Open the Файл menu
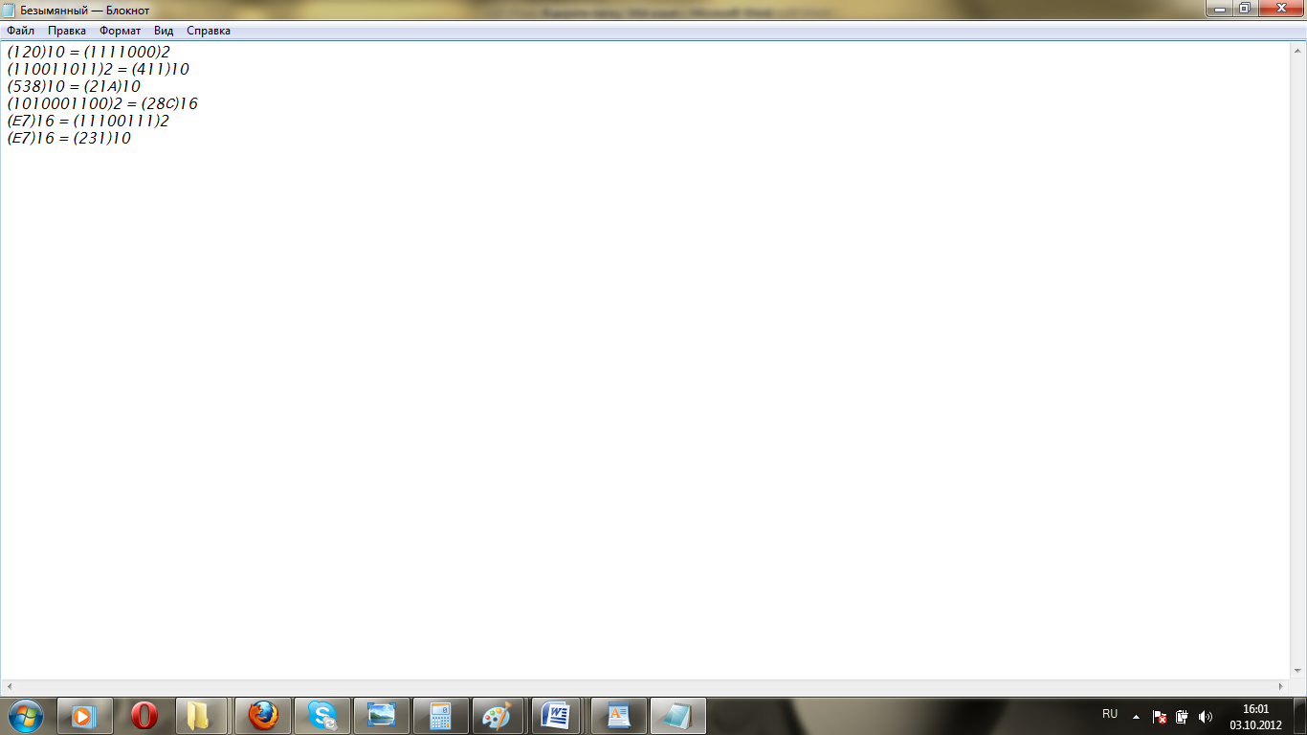The width and height of the screenshot is (1307, 735). tap(20, 31)
